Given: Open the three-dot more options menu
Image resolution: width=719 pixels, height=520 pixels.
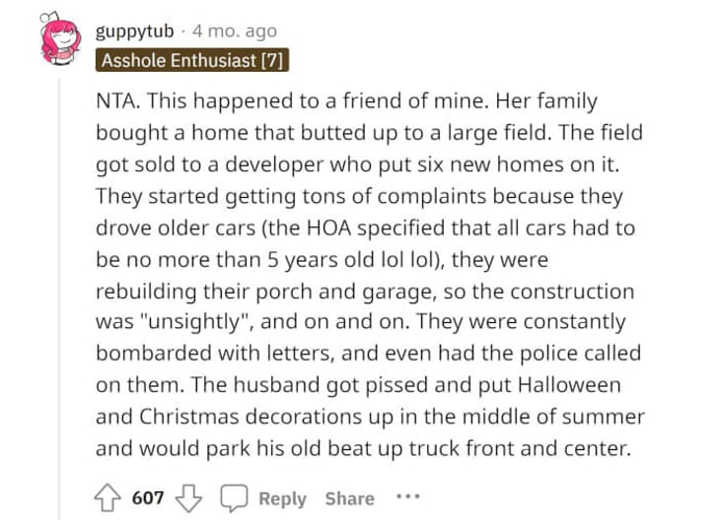Looking at the screenshot, I should coord(408,496).
